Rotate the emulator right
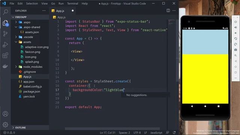This screenshot has height=135, width=240. point(235,44)
